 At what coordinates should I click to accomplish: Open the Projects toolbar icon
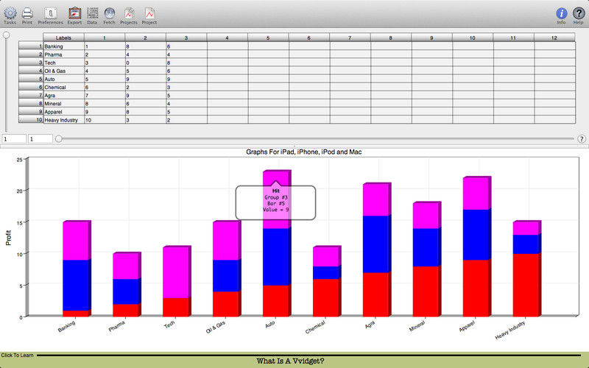[129, 13]
